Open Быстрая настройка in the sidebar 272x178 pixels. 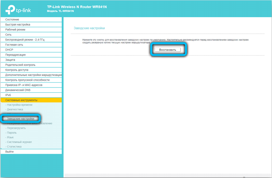point(18,24)
